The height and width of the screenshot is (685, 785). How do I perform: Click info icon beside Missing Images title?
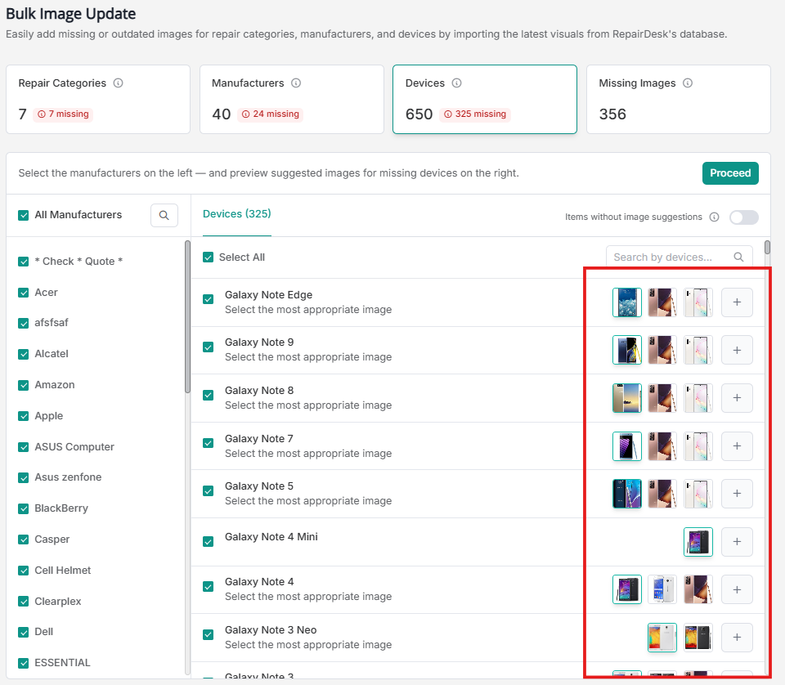(688, 83)
